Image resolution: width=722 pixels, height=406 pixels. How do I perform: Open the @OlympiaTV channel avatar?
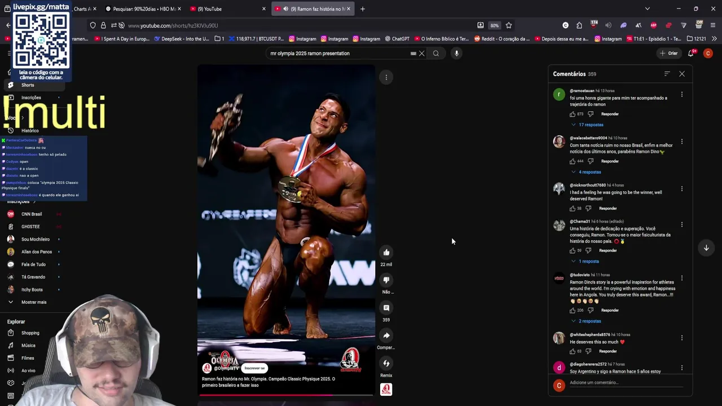point(207,368)
